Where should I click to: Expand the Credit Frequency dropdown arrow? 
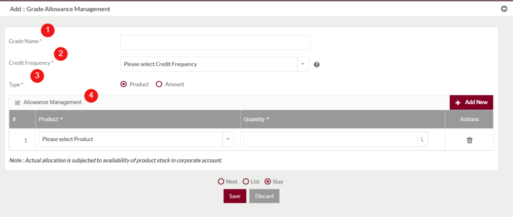tap(303, 64)
